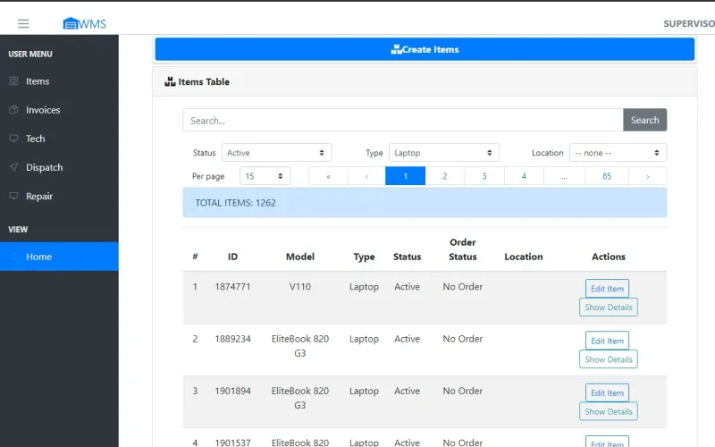The image size is (715, 447).
Task: Go to page 85
Action: tap(607, 176)
